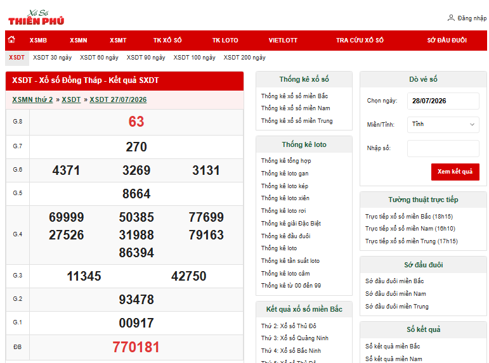Select XSDT 30 ngày tab

[53, 58]
